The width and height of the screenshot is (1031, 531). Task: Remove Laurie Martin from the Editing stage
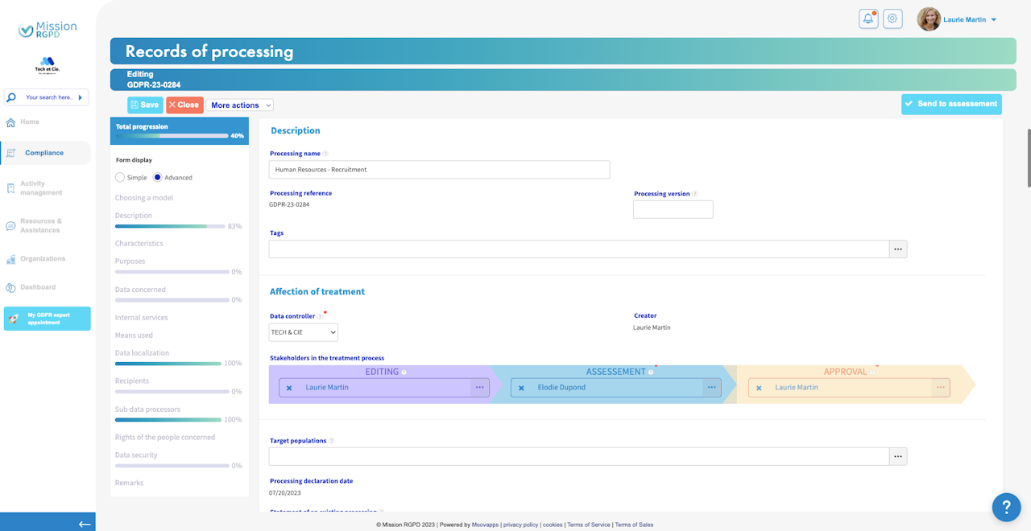[289, 388]
